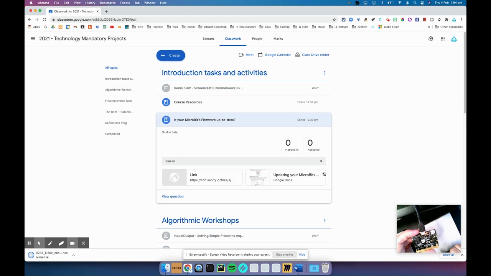491x276 pixels.
Task: Close the downloads bar
Action: 462,255
